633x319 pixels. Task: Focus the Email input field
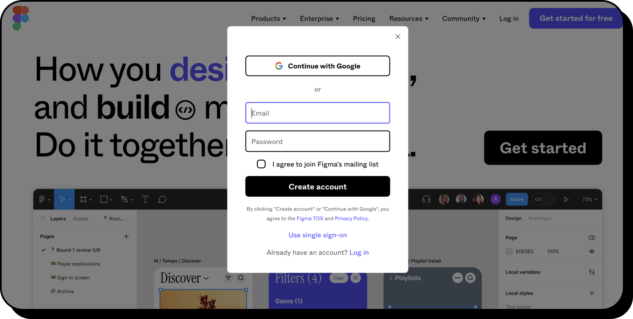[x=317, y=113]
